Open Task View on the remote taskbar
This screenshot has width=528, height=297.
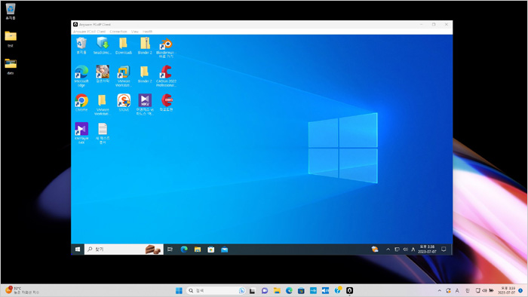(170, 250)
